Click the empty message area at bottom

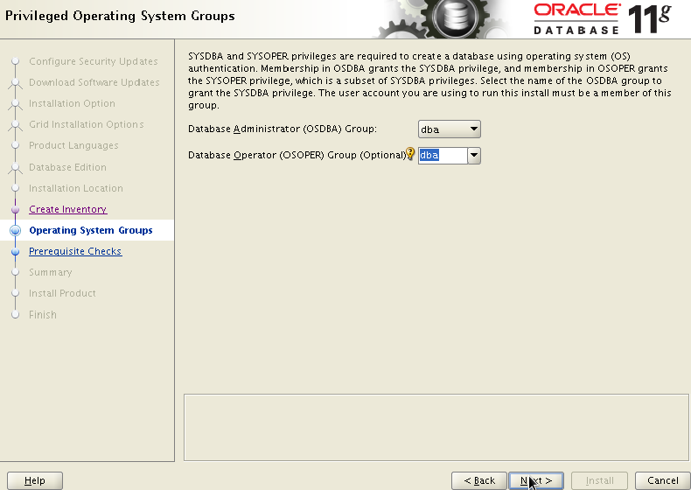(436, 427)
